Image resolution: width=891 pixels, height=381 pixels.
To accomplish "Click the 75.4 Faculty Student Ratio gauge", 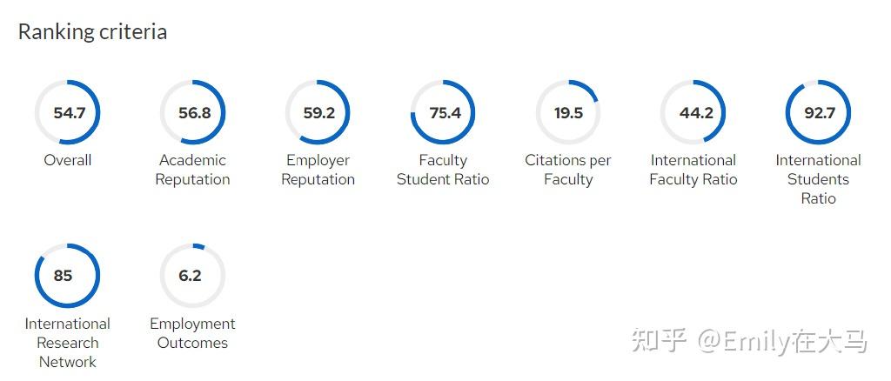I will tap(444, 113).
